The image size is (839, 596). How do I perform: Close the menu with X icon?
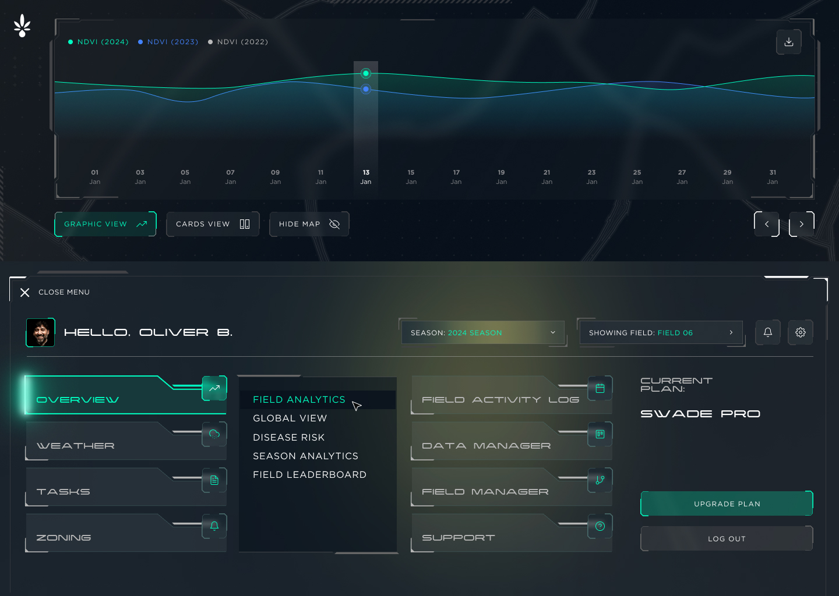pyautogui.click(x=24, y=292)
